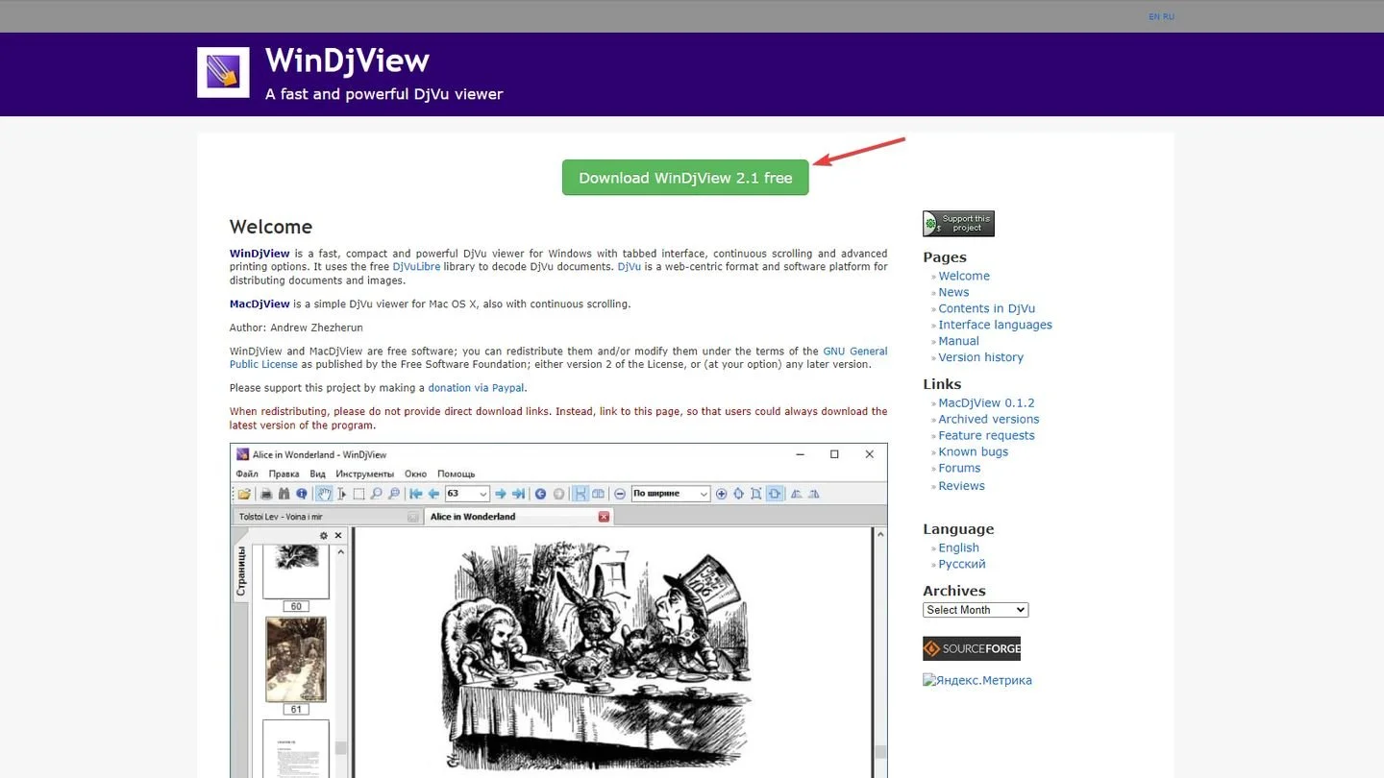The image size is (1384, 778).
Task: Click the zoom out minus icon
Action: pyautogui.click(x=620, y=494)
